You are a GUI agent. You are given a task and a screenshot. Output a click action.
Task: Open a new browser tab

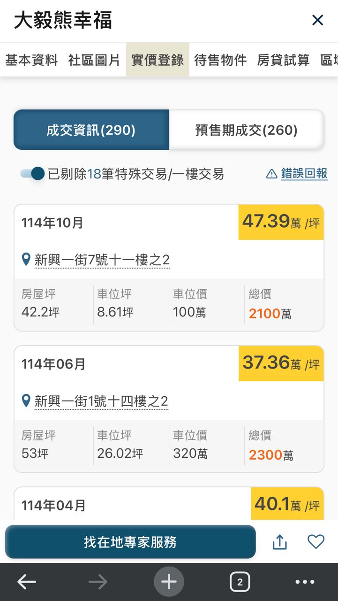[169, 582]
